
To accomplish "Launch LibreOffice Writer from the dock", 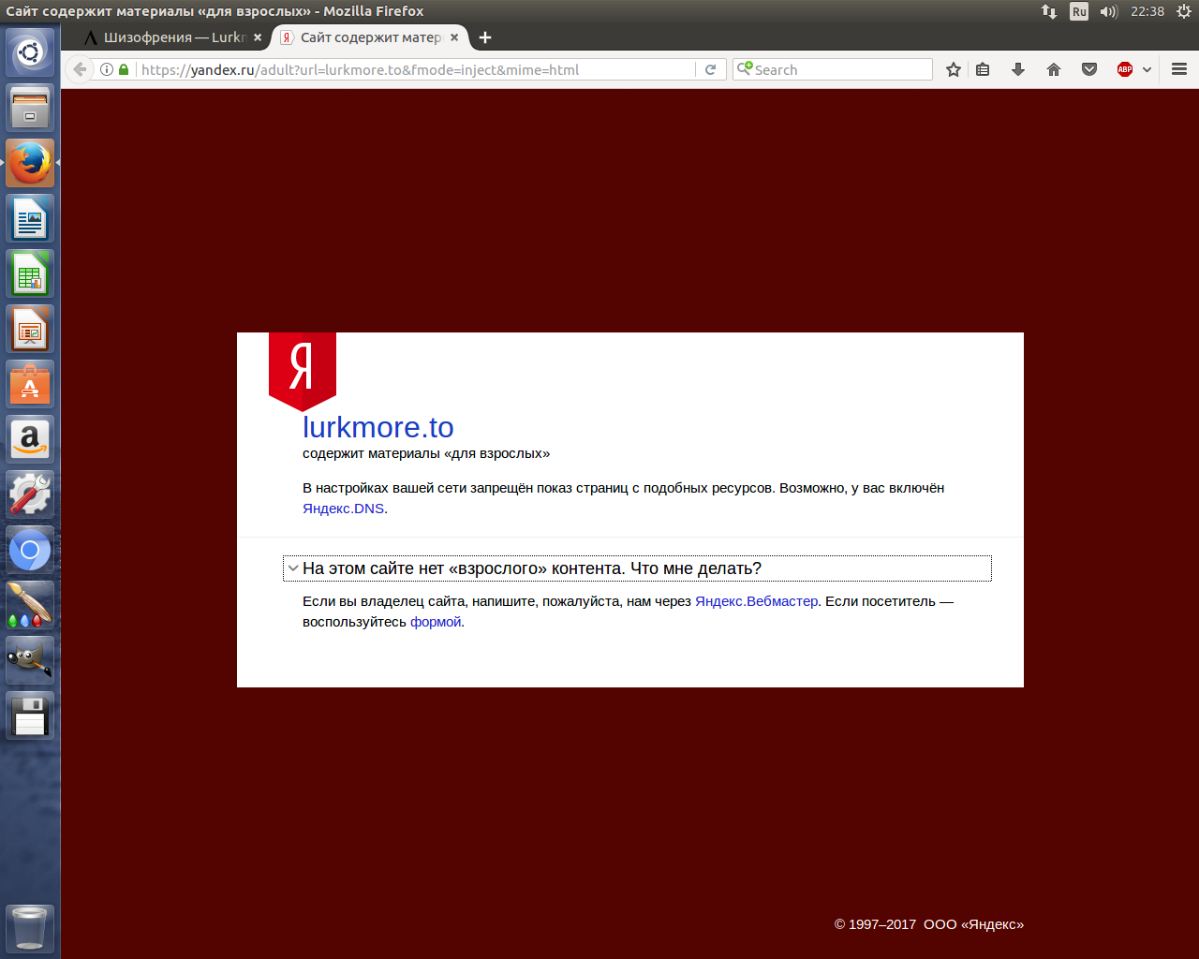I will click(x=30, y=218).
